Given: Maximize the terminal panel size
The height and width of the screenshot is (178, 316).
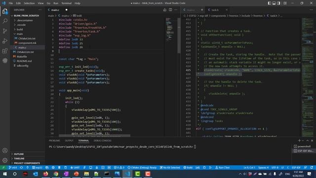Looking at the screenshot, I should tap(308, 140).
